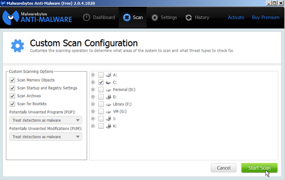The height and width of the screenshot is (180, 285).
Task: Check the J: drive checkbox
Action: [101, 119]
